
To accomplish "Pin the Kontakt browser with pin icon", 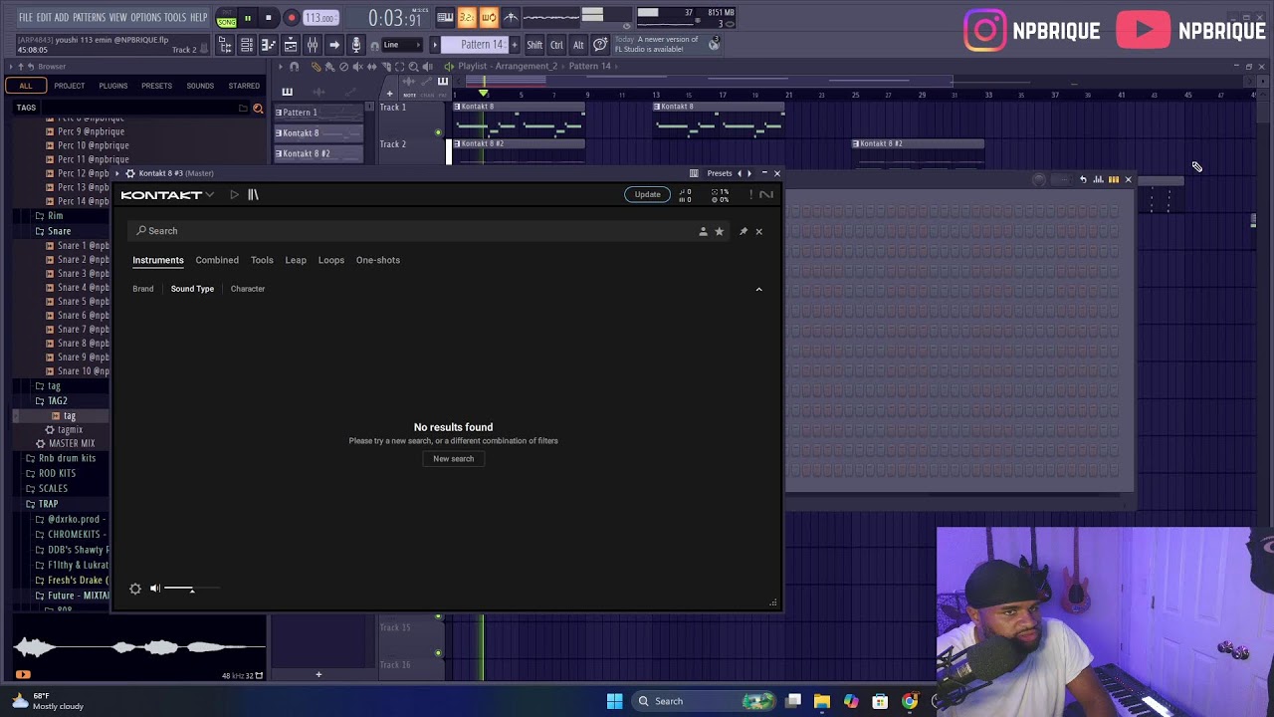I will click(x=743, y=231).
